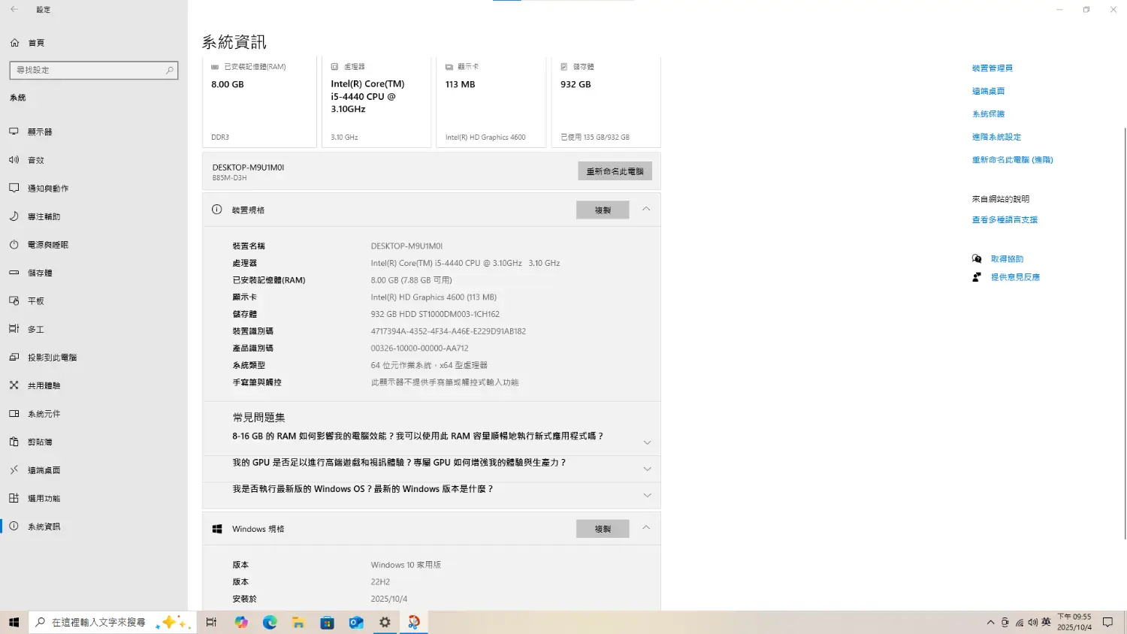Open File Explorer from the taskbar
This screenshot has width=1127, height=634.
298,622
